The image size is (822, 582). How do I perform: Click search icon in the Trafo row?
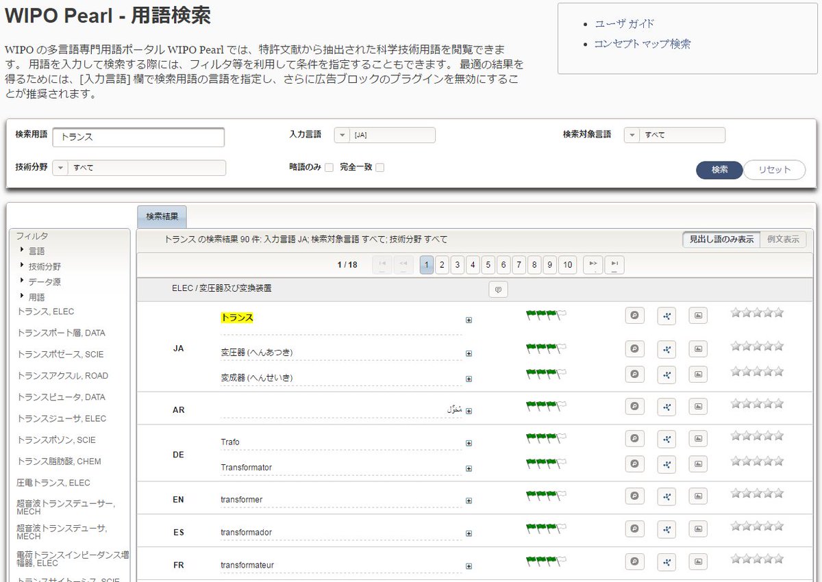pyautogui.click(x=635, y=439)
